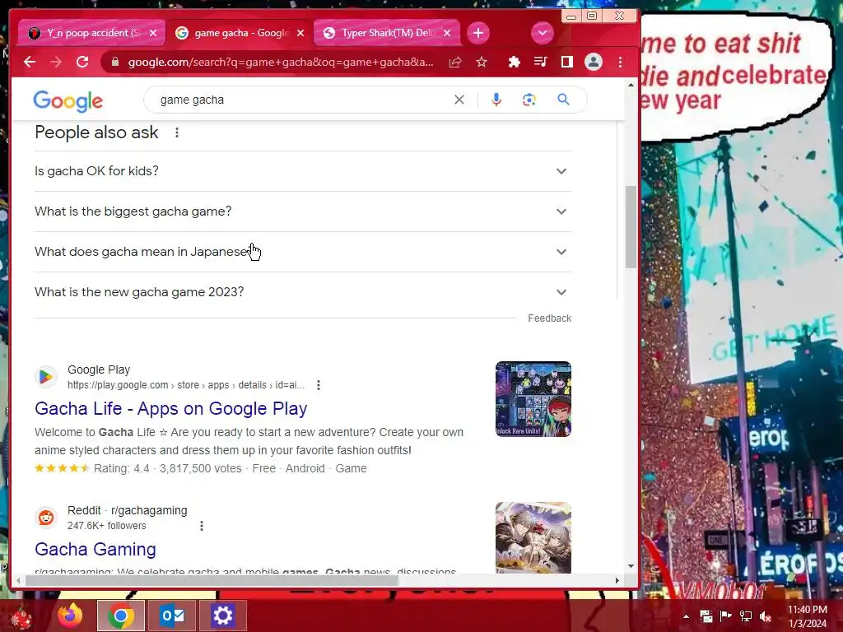The width and height of the screenshot is (843, 632).
Task: Open the Chrome profile avatar
Action: click(x=593, y=62)
